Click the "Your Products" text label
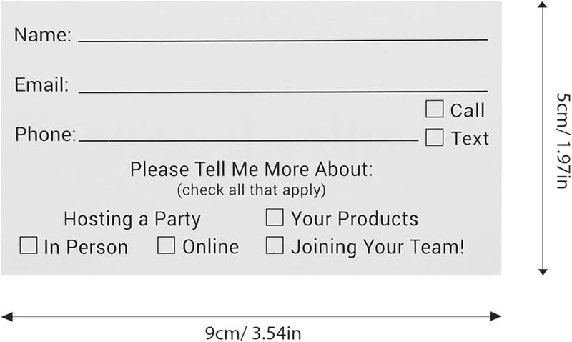 355,218
